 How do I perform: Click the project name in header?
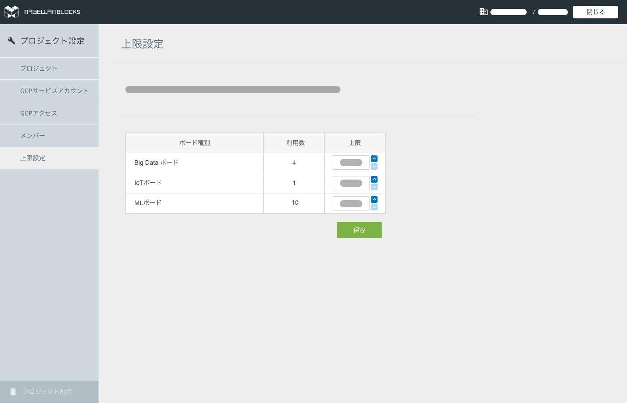pyautogui.click(x=553, y=12)
